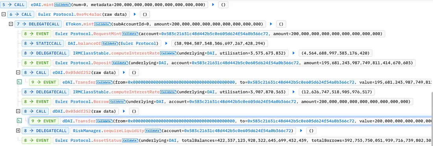Click Calldata badge on Euler Protocol.Deposit event
The image size is (433, 146).
tap(120, 63)
